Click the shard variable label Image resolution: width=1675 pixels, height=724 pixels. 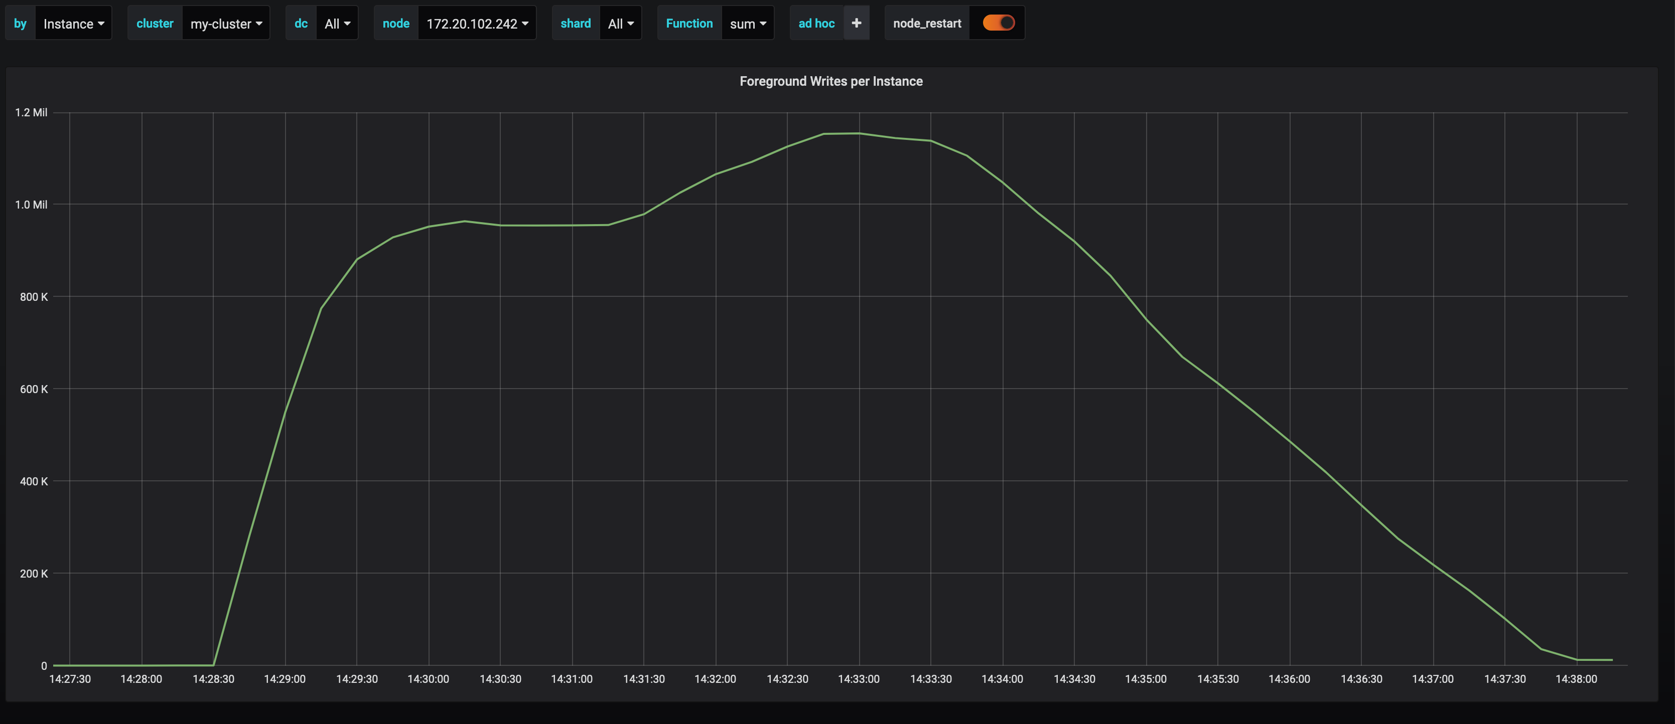point(575,23)
